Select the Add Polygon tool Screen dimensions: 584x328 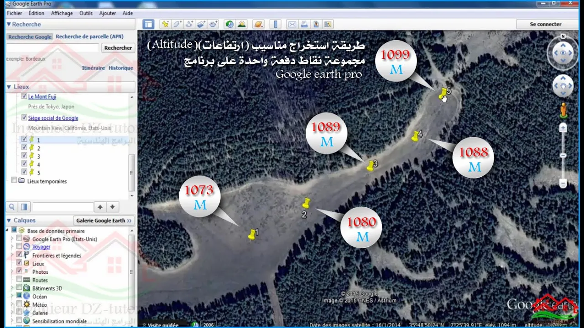(177, 24)
